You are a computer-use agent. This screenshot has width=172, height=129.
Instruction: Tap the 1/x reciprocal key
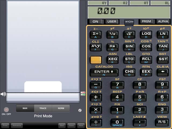point(112,35)
